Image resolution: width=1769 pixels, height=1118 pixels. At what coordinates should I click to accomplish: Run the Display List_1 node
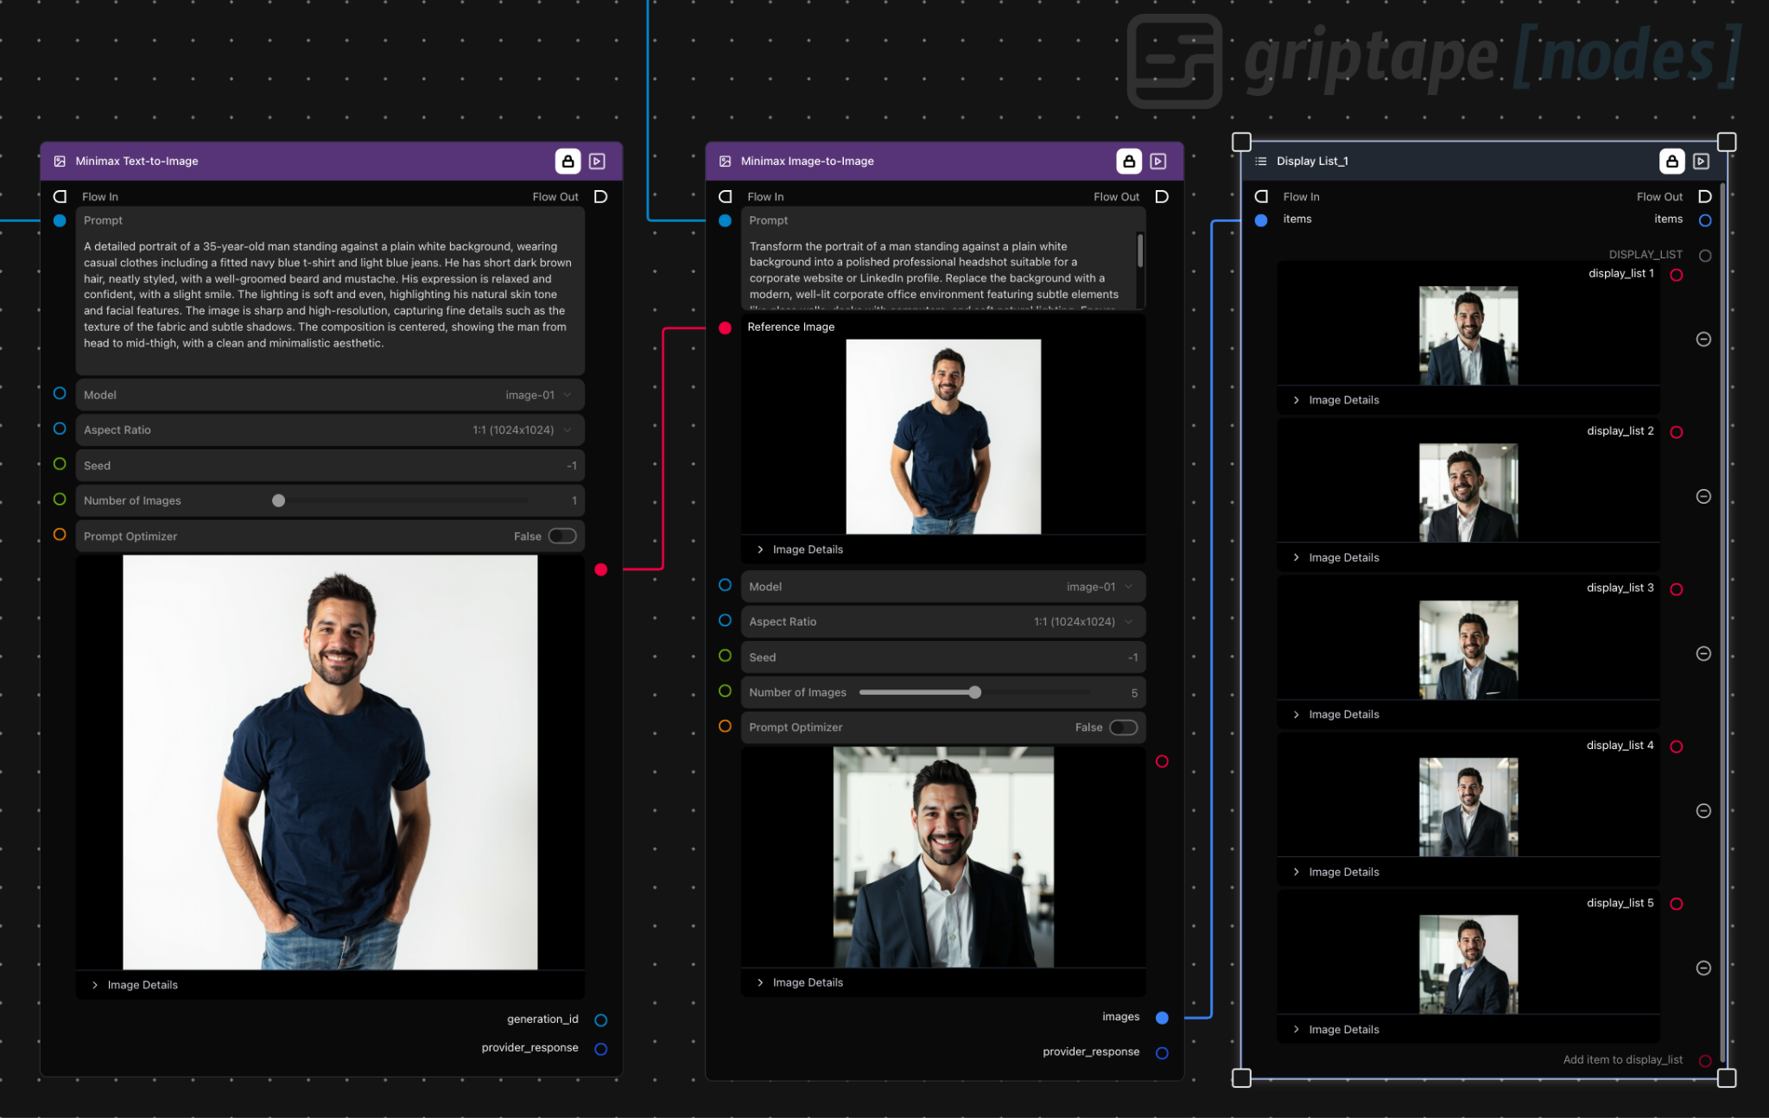(x=1701, y=162)
